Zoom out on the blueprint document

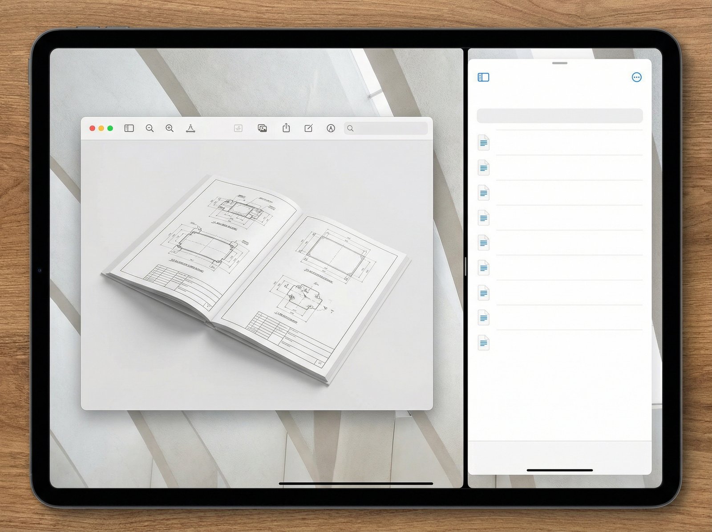click(150, 128)
